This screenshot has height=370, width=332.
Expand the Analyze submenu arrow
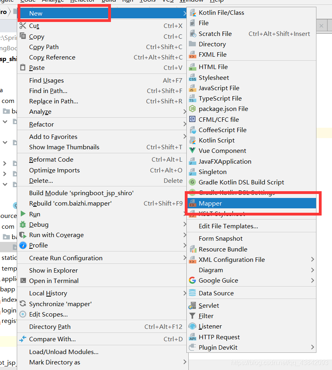(x=184, y=112)
